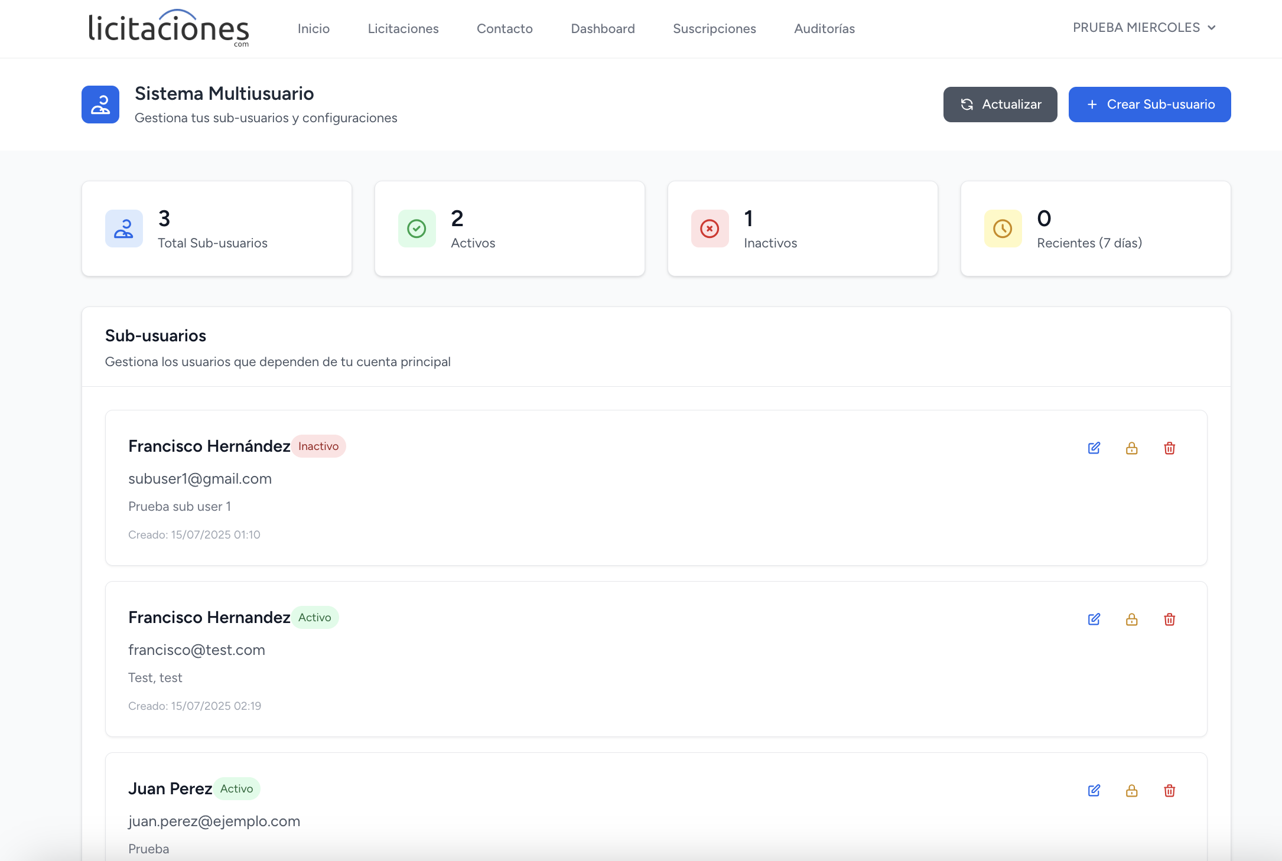
Task: Delete sub-user subuser1@gmail.com
Action: tap(1170, 448)
